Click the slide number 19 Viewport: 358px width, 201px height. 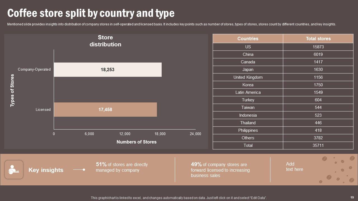click(x=352, y=197)
